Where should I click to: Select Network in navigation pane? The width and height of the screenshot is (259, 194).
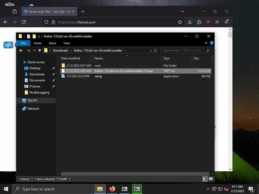[x=33, y=109]
